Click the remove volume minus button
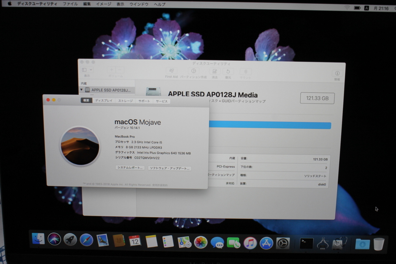Image resolution: width=396 pixels, height=264 pixels. point(120,70)
